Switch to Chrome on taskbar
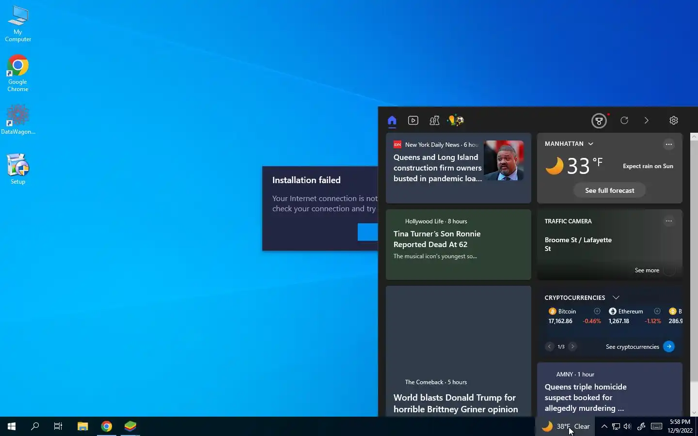The height and width of the screenshot is (436, 698). click(107, 426)
